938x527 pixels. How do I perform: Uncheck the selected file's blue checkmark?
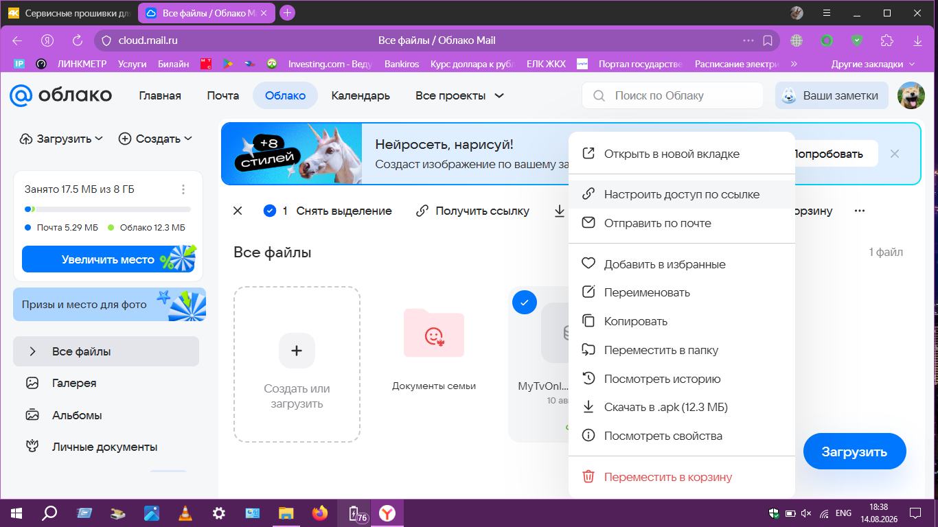pos(525,302)
